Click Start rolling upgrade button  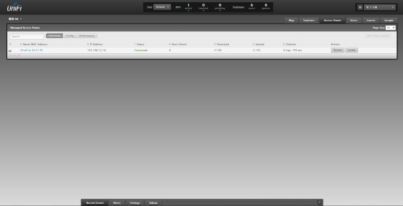(378, 36)
